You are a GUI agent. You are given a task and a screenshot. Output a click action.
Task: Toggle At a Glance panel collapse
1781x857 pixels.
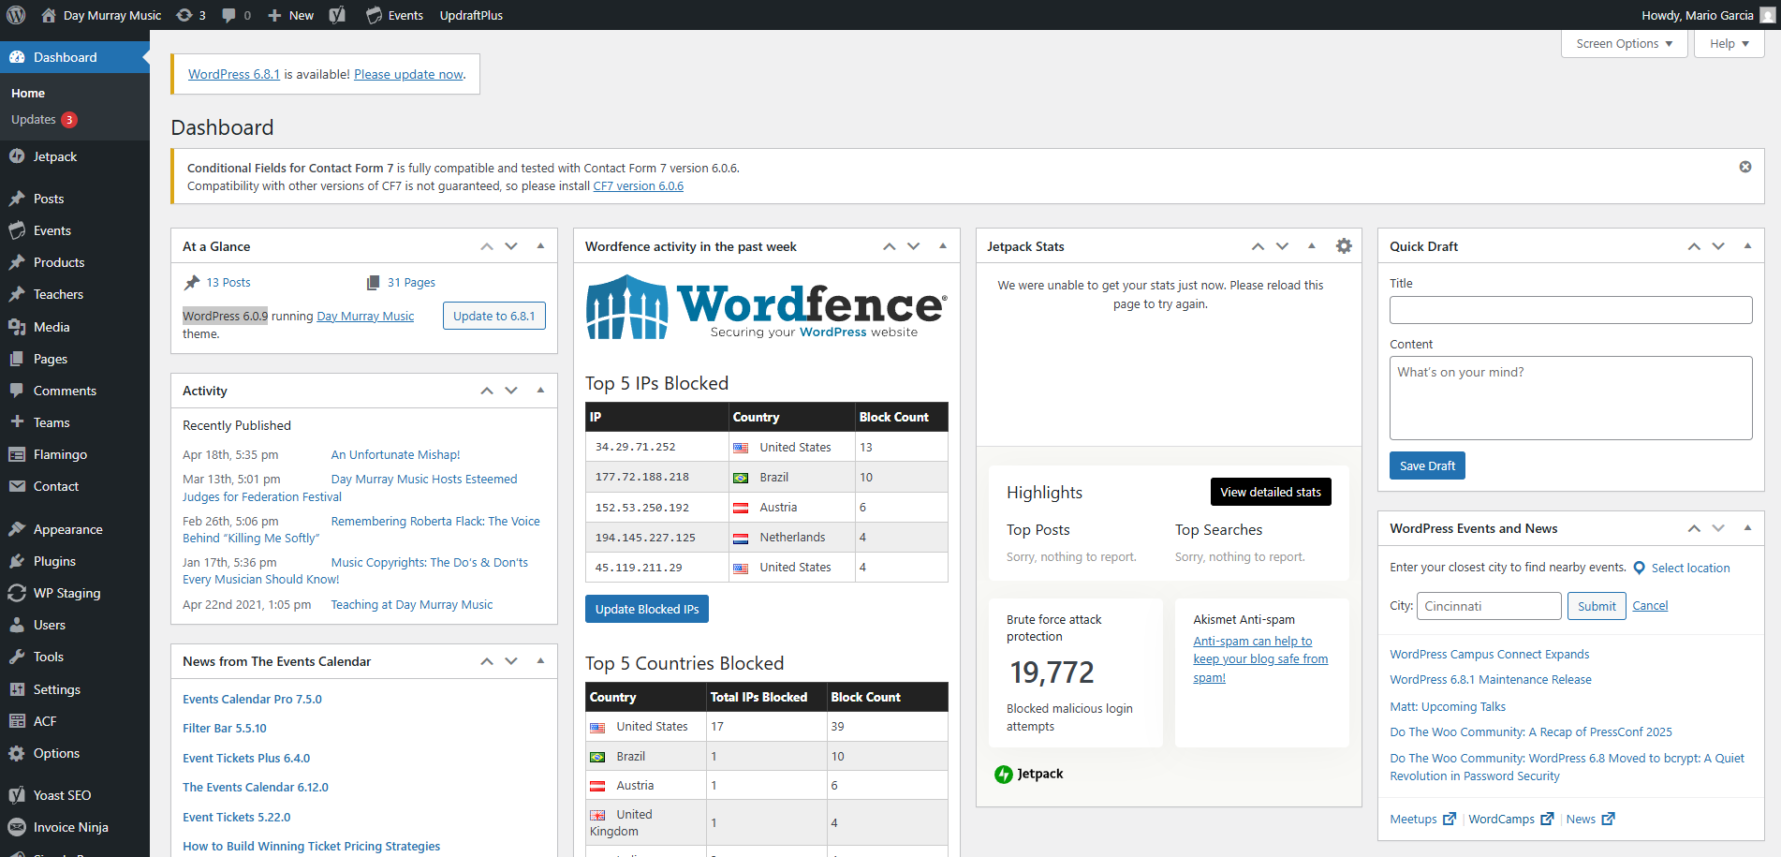pos(540,246)
